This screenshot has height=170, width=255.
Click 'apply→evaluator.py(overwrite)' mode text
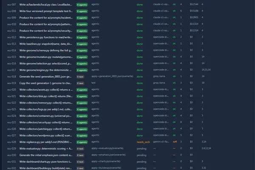108,148
